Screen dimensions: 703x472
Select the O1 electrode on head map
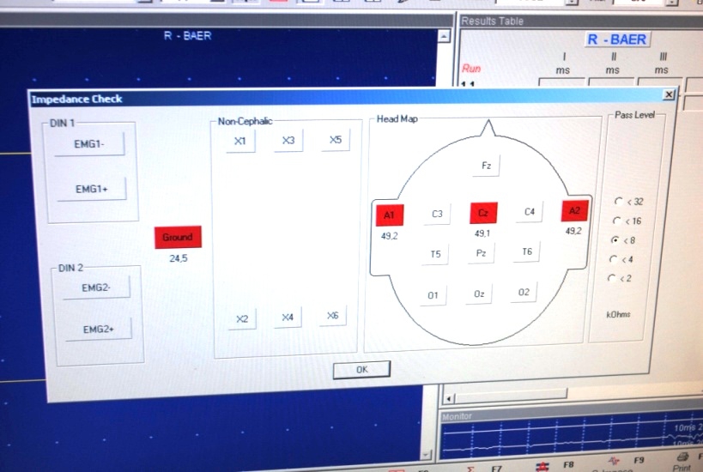433,295
